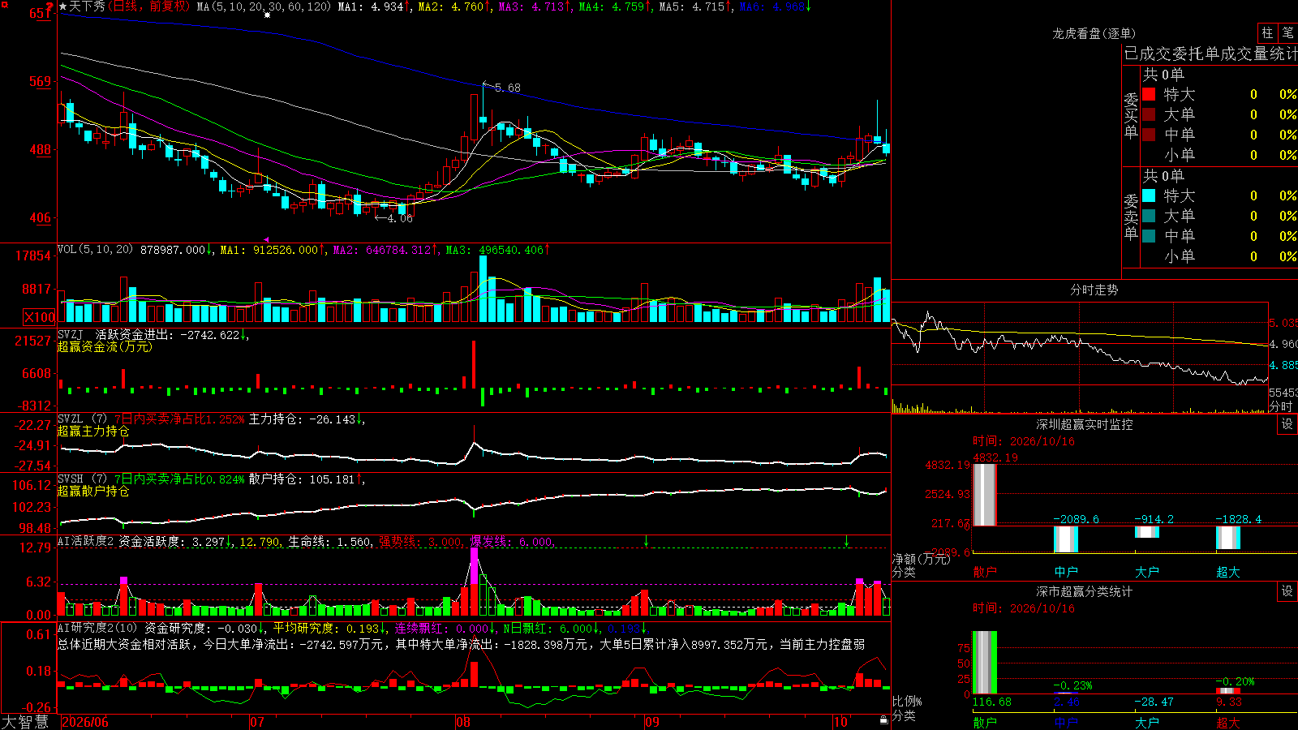Image resolution: width=1298 pixels, height=730 pixels.
Task: Click the cyan 特大 sell-order color swatch
Action: click(1149, 195)
